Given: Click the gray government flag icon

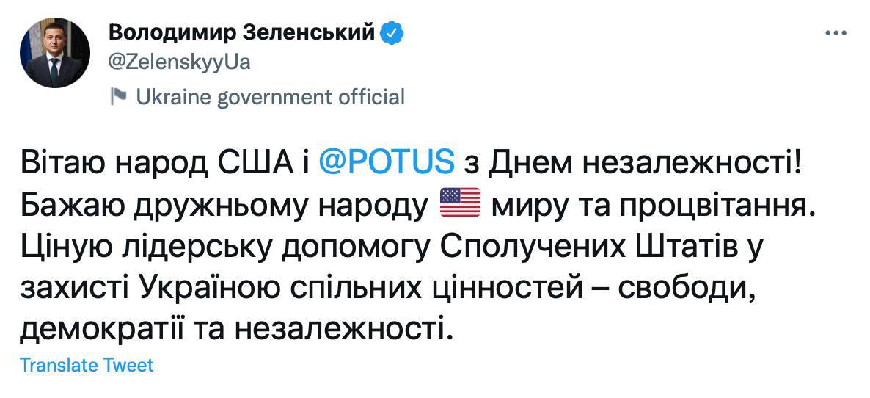Looking at the screenshot, I should coord(117,96).
